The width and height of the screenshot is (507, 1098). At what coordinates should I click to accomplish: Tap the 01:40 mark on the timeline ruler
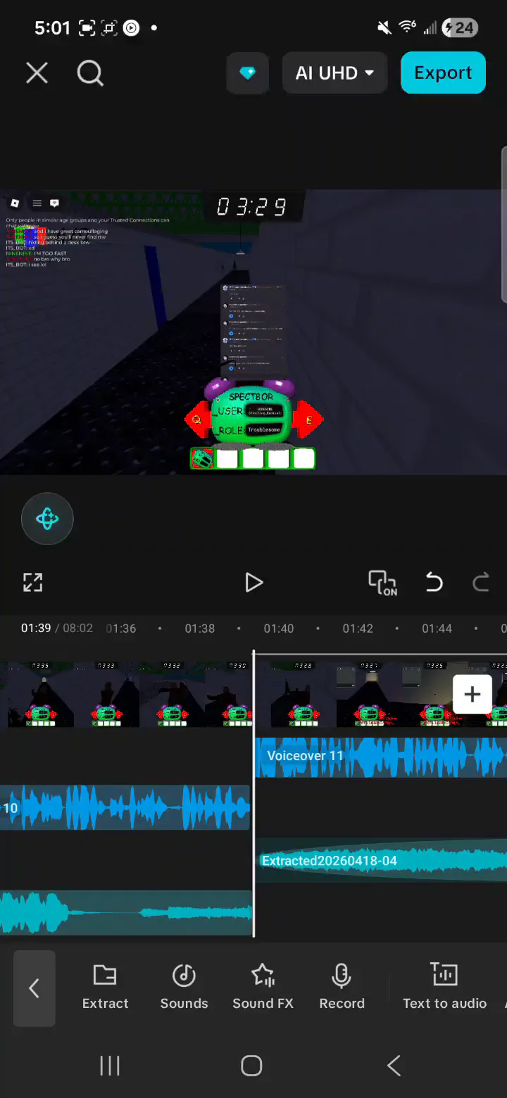(278, 629)
